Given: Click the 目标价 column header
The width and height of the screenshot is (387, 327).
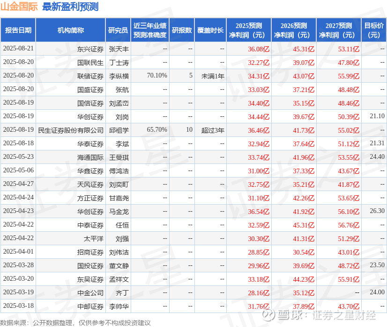Looking at the screenshot, I should click(x=374, y=30).
